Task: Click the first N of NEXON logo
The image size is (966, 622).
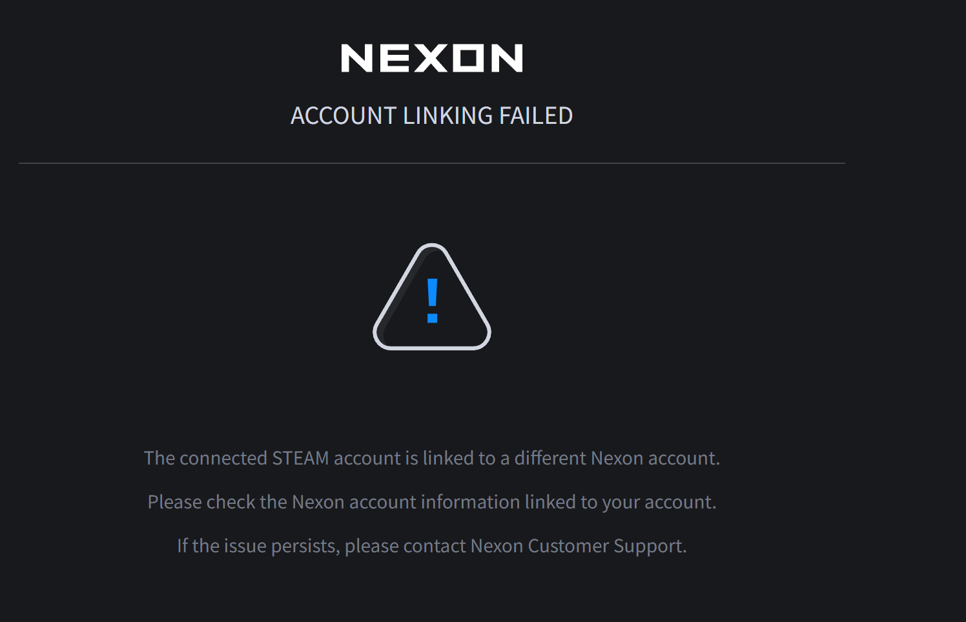Action: coord(356,58)
